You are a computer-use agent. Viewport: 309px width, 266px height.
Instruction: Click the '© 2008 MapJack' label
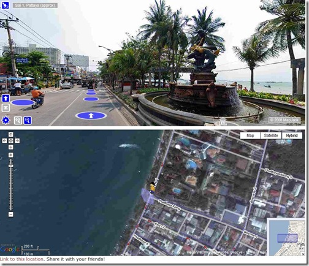[x=284, y=120]
